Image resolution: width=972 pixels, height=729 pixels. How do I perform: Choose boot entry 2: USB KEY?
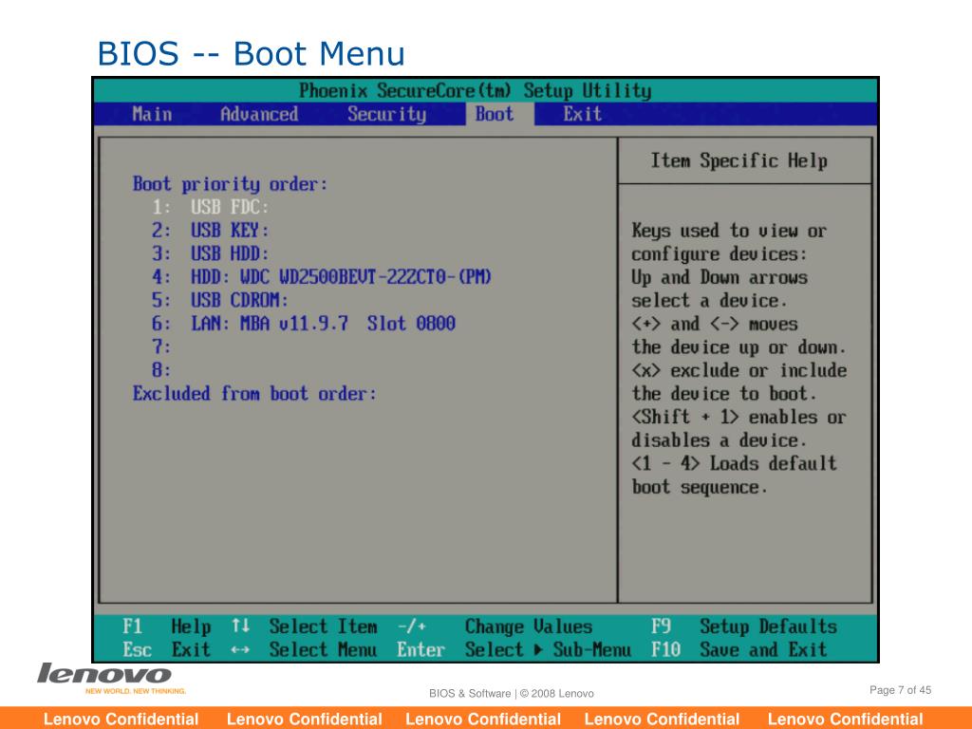[x=211, y=231]
